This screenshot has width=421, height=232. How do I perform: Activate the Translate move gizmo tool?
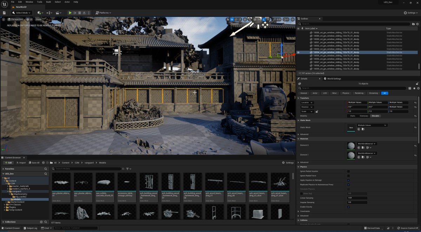pos(232,19)
